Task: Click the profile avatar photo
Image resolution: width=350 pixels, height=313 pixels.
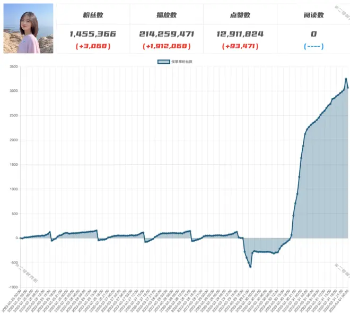Action: (x=28, y=28)
